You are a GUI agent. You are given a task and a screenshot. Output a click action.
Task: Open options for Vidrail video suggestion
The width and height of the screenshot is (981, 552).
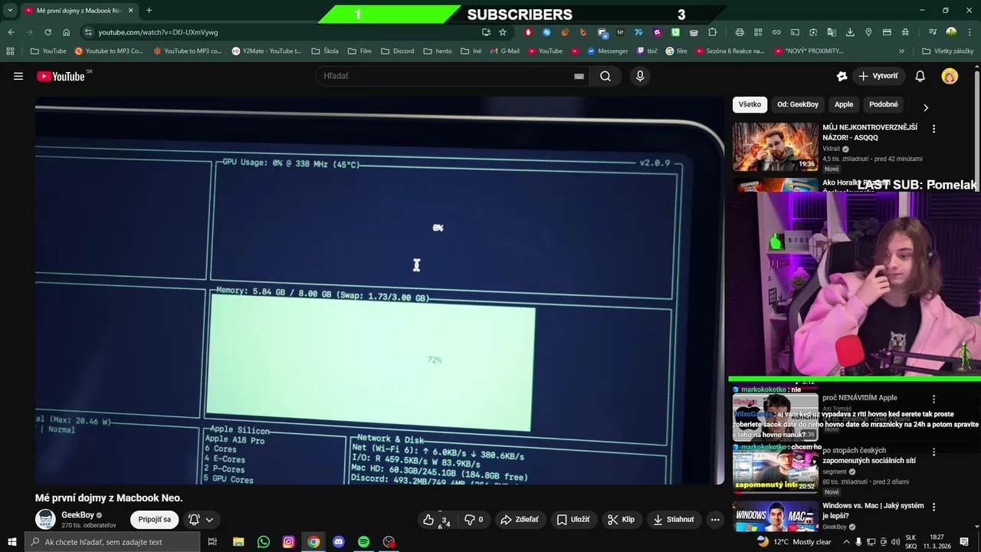(933, 129)
